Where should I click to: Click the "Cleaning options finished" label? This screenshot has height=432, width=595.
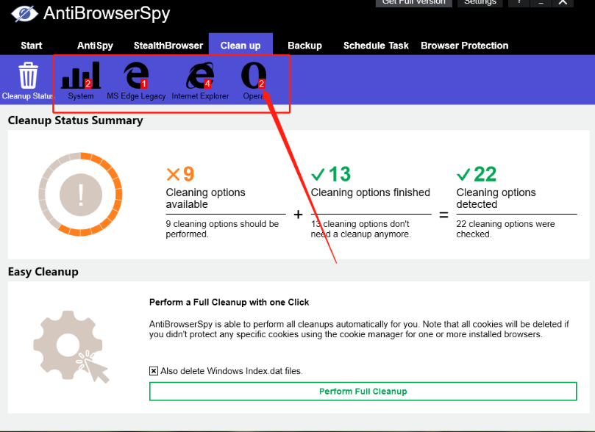coord(371,192)
